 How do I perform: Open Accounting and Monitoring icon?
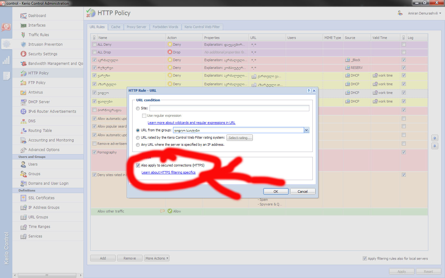click(x=23, y=140)
